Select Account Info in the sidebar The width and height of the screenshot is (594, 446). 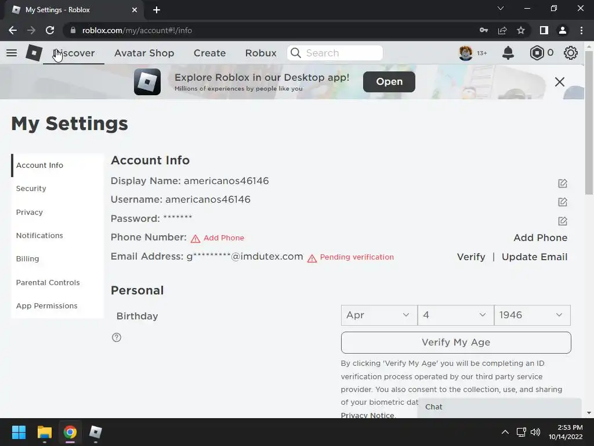(x=57, y=166)
